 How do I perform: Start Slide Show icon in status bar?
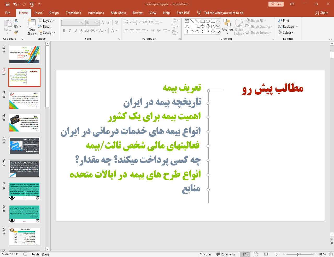tap(276, 254)
